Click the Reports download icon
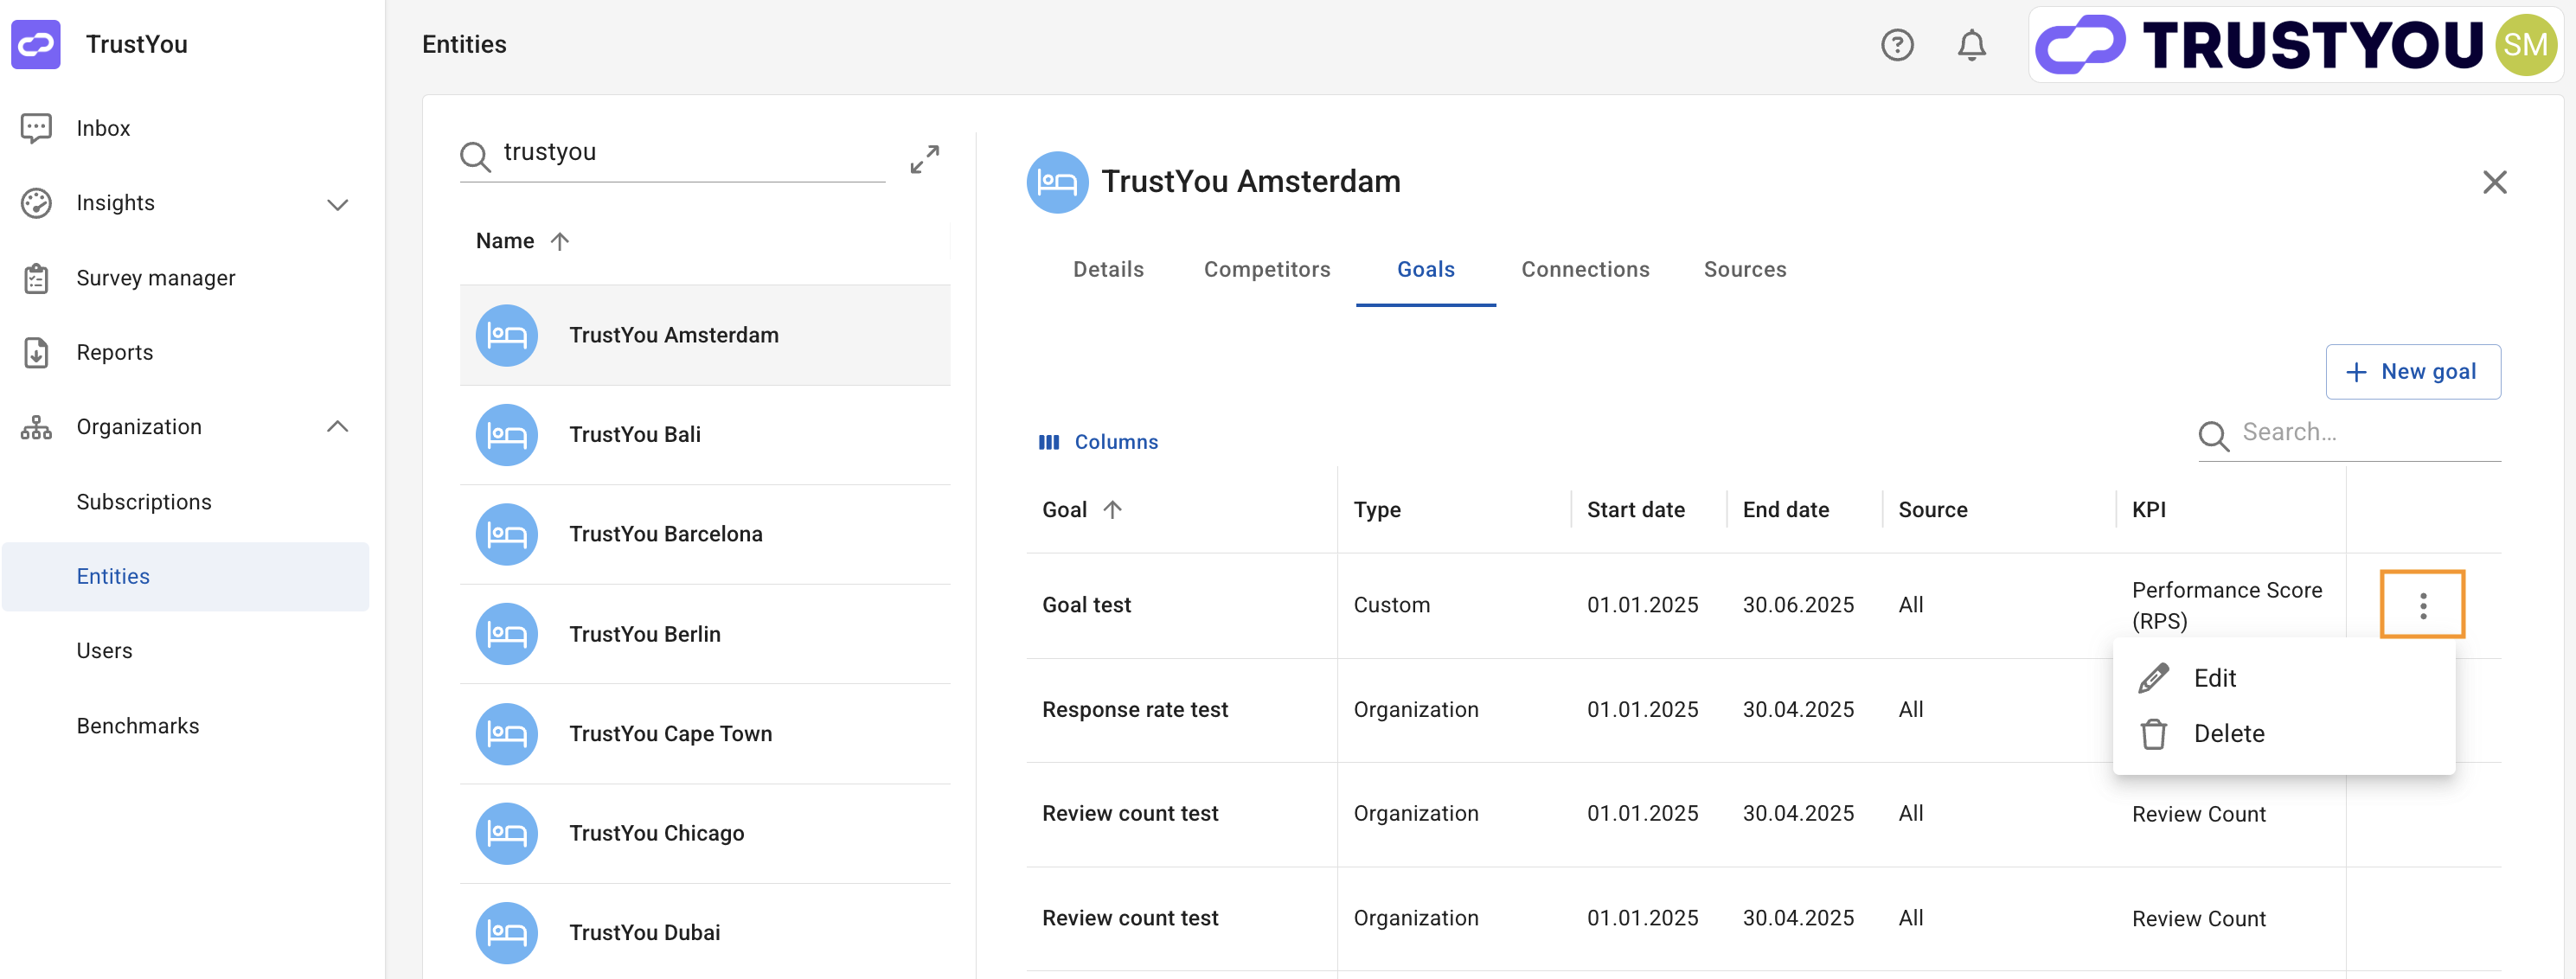 tap(36, 352)
